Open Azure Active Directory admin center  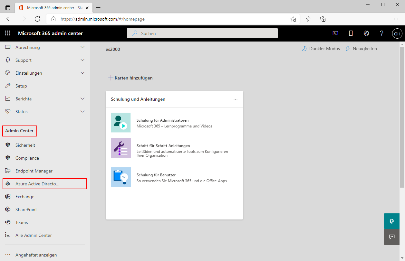tap(45, 184)
